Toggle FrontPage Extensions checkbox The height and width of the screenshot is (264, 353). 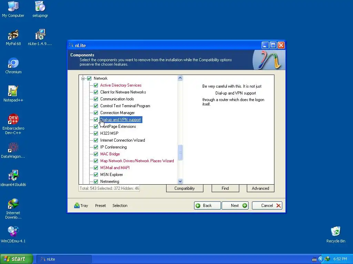click(x=96, y=126)
